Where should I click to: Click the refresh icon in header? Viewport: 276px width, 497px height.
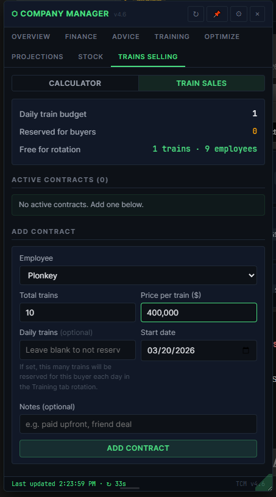click(196, 14)
